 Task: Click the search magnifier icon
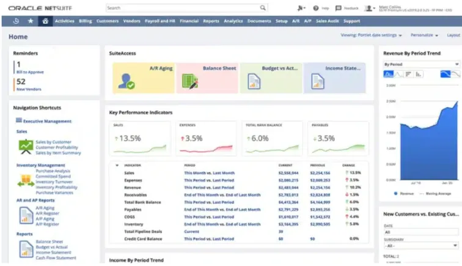coord(263,8)
